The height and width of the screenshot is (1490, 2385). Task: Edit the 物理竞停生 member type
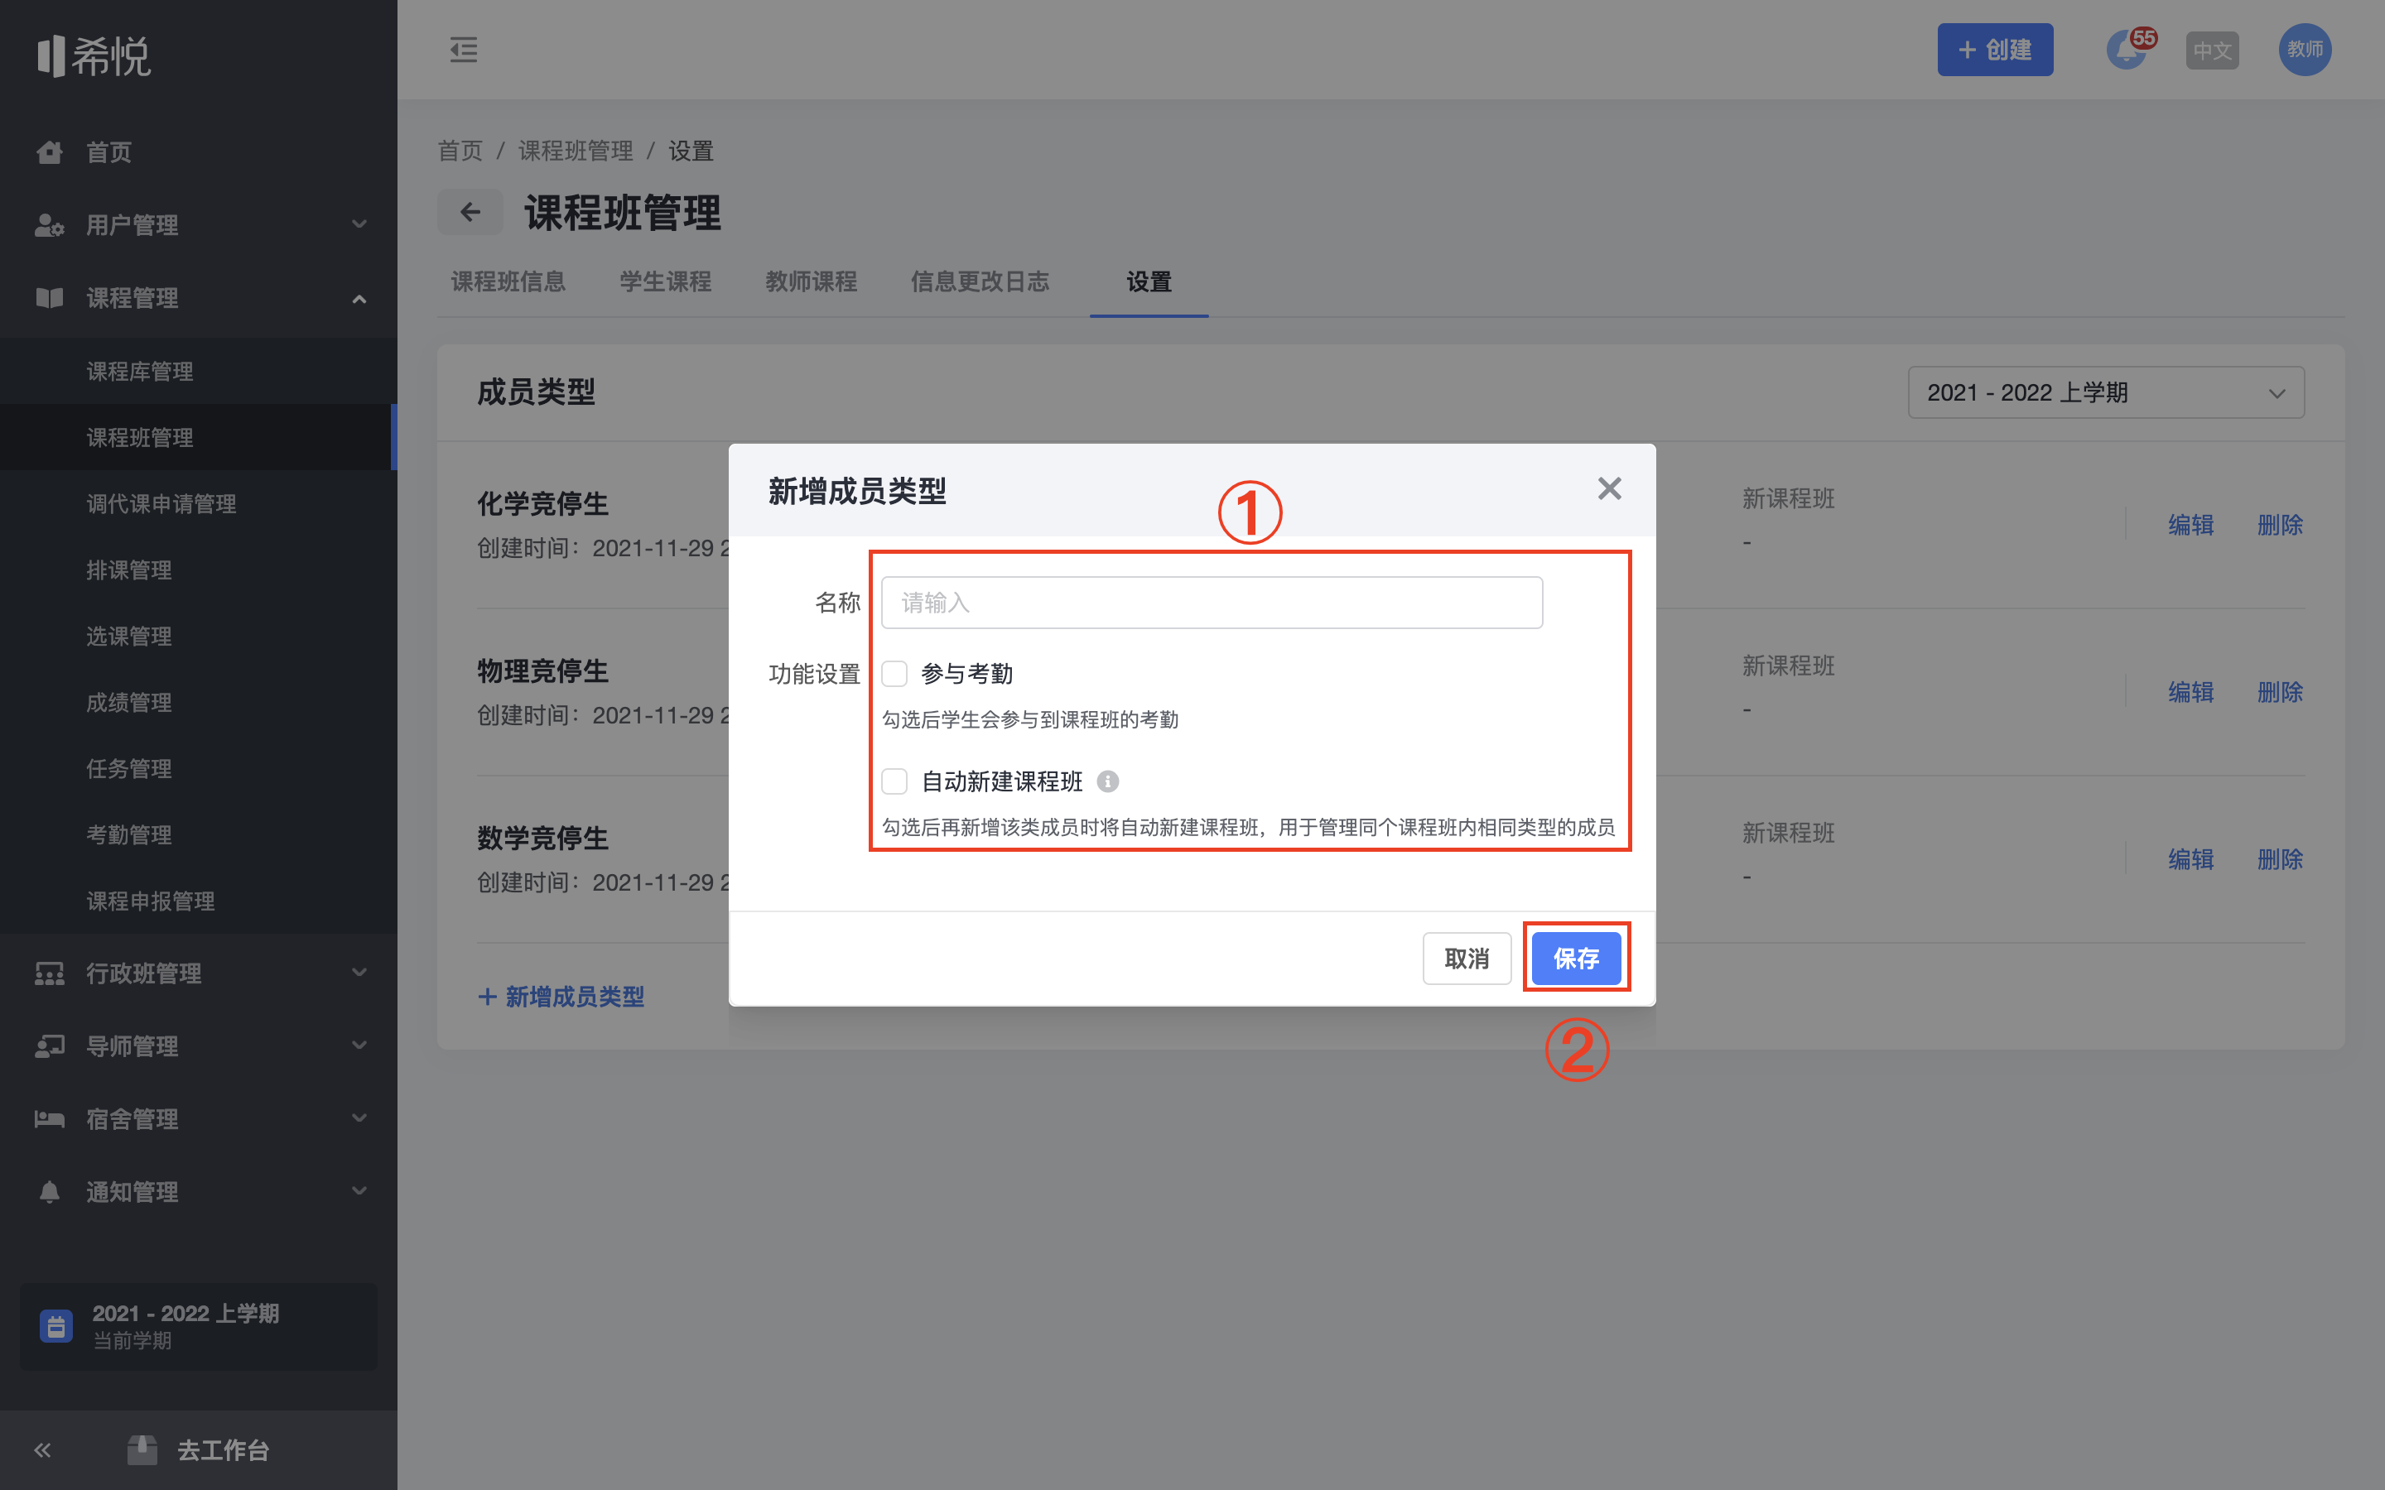(2191, 692)
